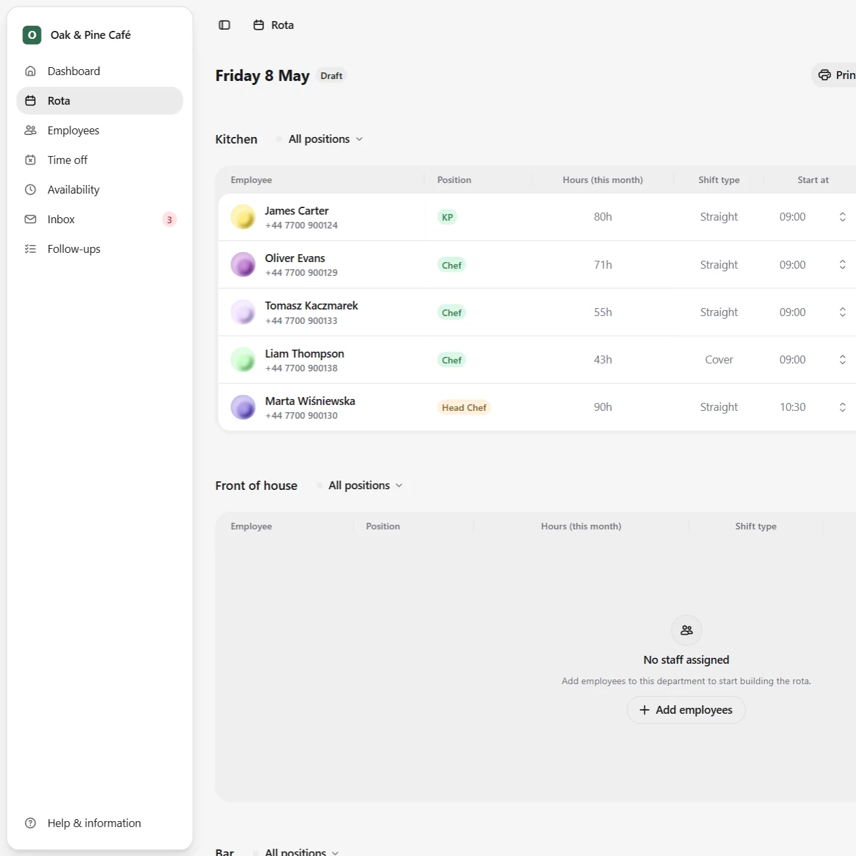Screen dimensions: 856x856
Task: Click the Time off calendar icon
Action: 30,160
